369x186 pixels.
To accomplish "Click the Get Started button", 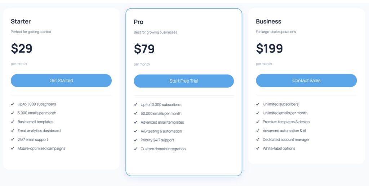I will (61, 80).
